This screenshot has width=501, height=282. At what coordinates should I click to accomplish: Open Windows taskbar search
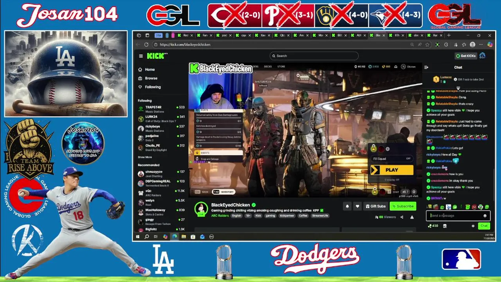(147, 237)
